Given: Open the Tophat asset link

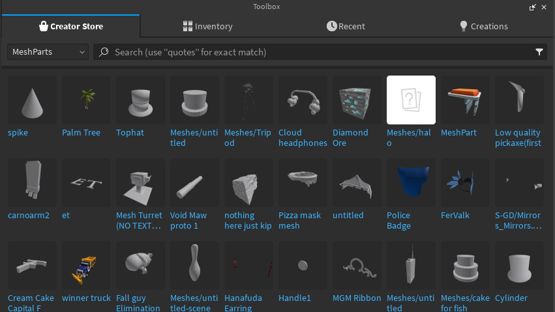Looking at the screenshot, I should point(130,132).
